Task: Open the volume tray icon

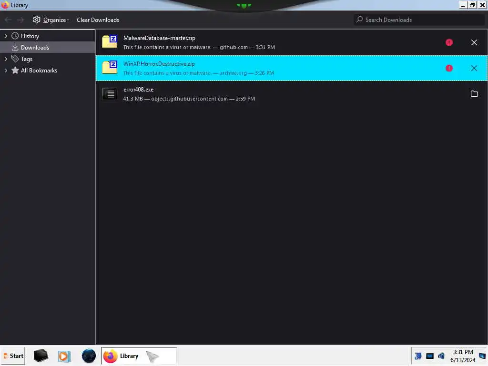Action: [441, 356]
